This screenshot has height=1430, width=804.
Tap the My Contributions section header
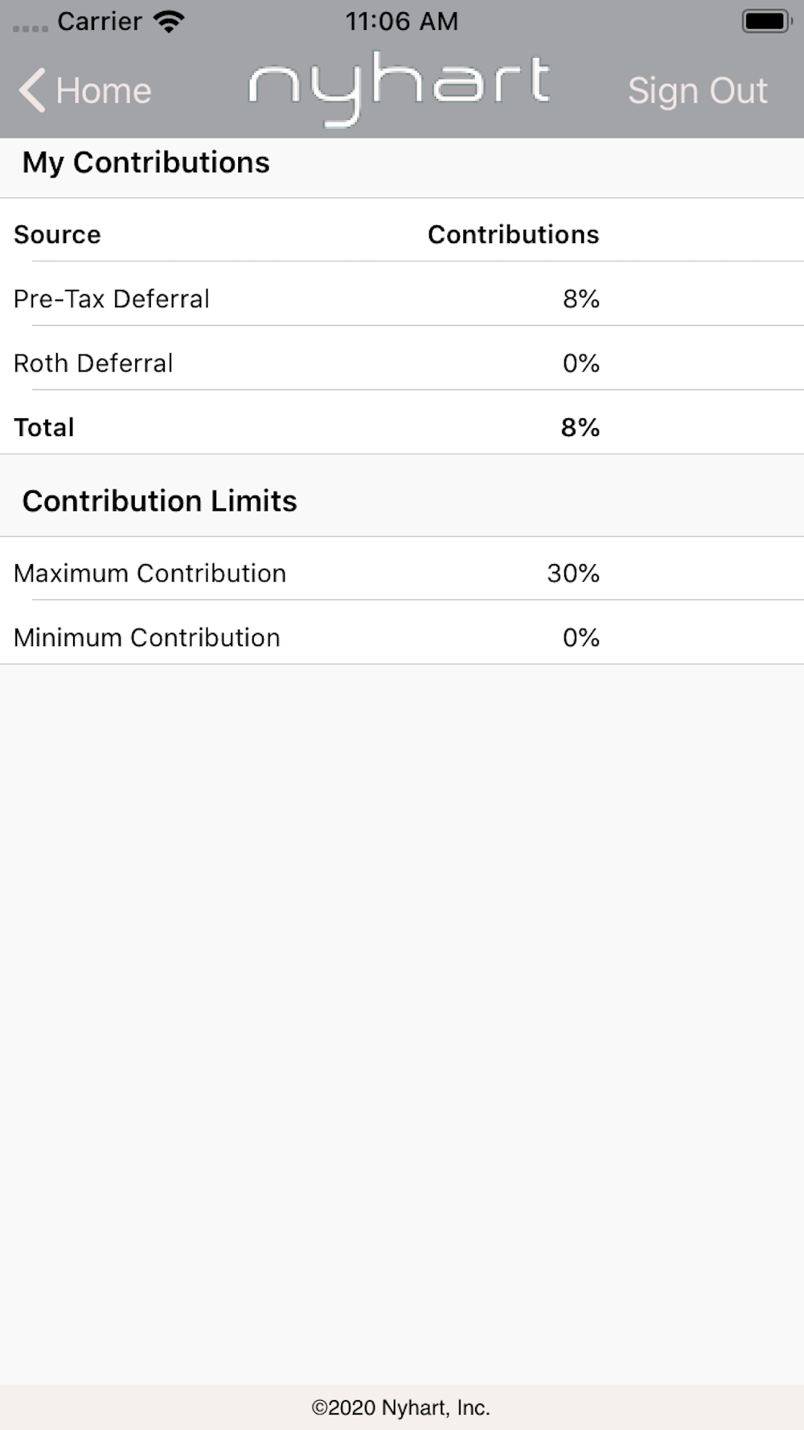coord(146,162)
